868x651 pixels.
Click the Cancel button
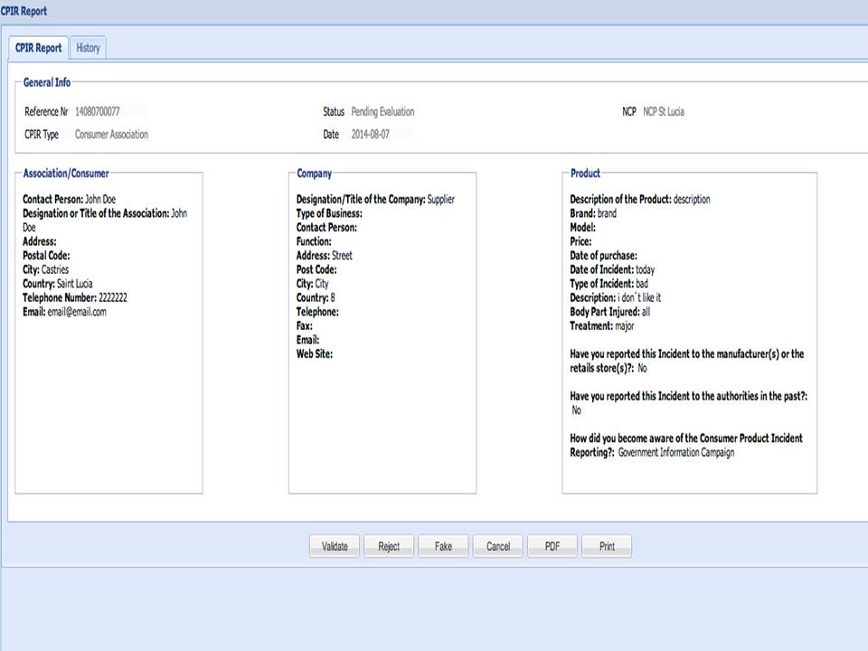497,546
